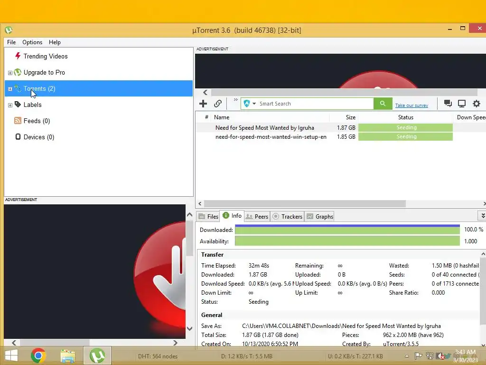Sort by the Size column header

pyautogui.click(x=344, y=117)
